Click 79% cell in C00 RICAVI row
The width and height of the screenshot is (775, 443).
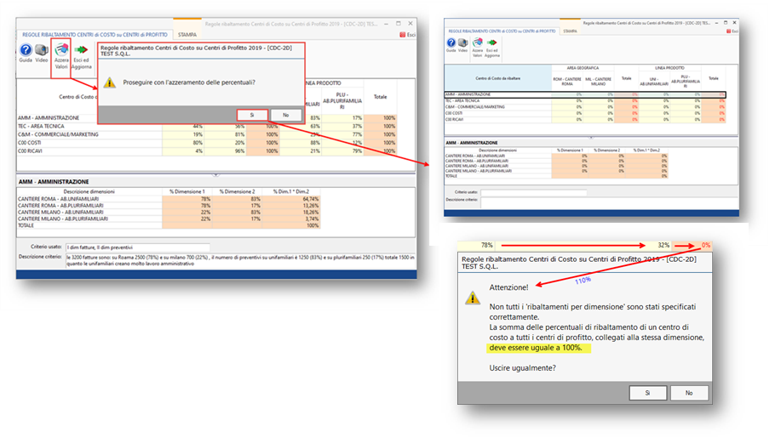pyautogui.click(x=342, y=151)
